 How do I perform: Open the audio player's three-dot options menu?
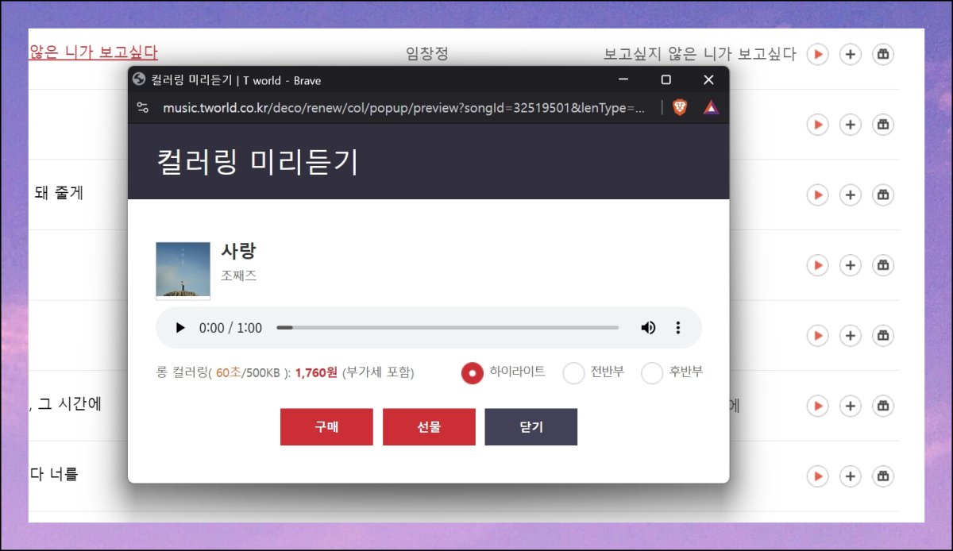click(x=677, y=328)
